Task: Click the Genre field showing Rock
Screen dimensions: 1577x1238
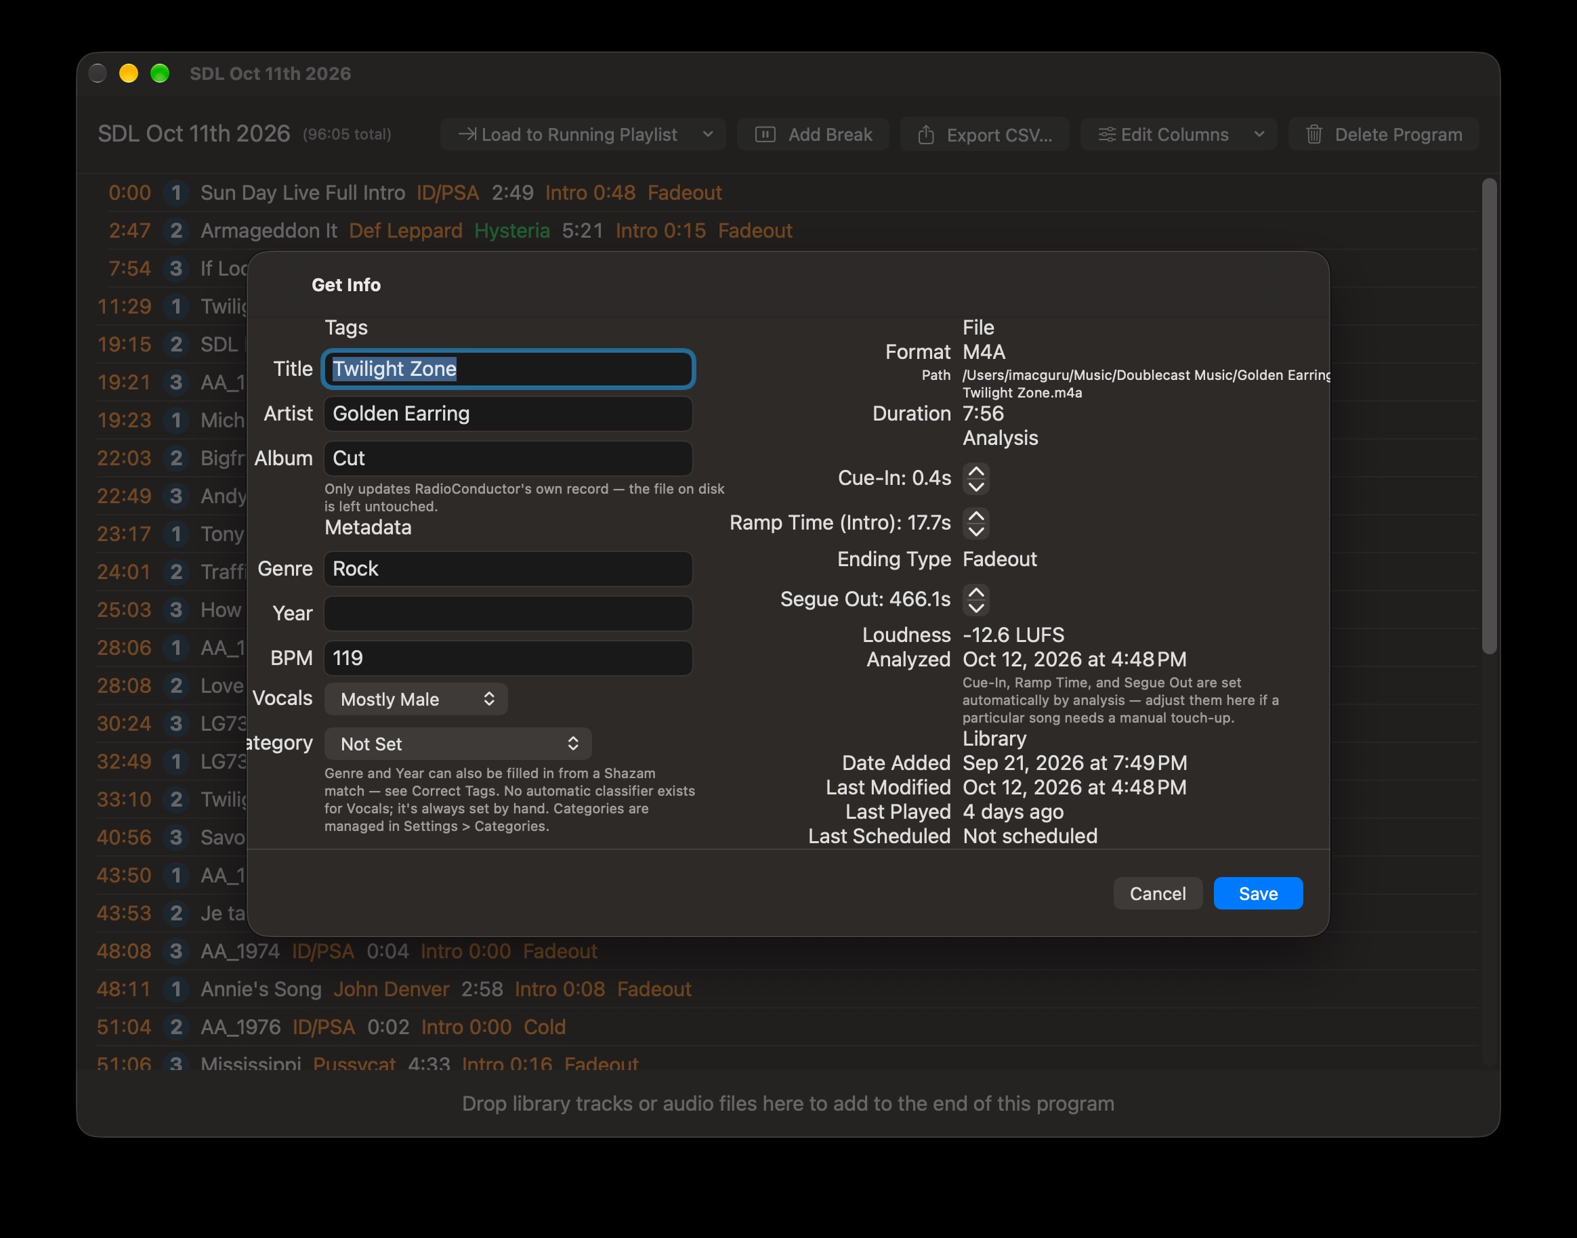Action: 508,568
